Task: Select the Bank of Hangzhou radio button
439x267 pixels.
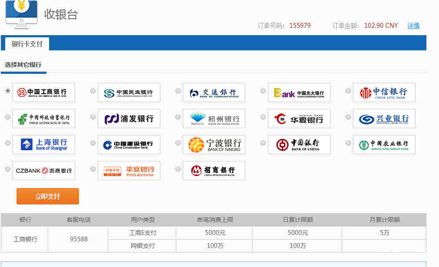Action: pos(178,117)
